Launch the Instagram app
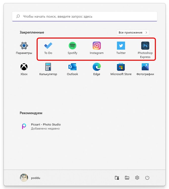169x189 pixels. pyautogui.click(x=97, y=48)
